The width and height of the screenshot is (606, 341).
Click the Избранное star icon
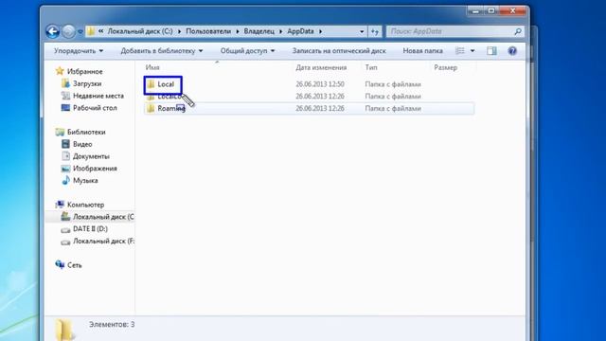60,71
